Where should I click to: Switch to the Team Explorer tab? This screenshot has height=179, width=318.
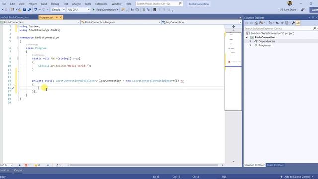275,165
